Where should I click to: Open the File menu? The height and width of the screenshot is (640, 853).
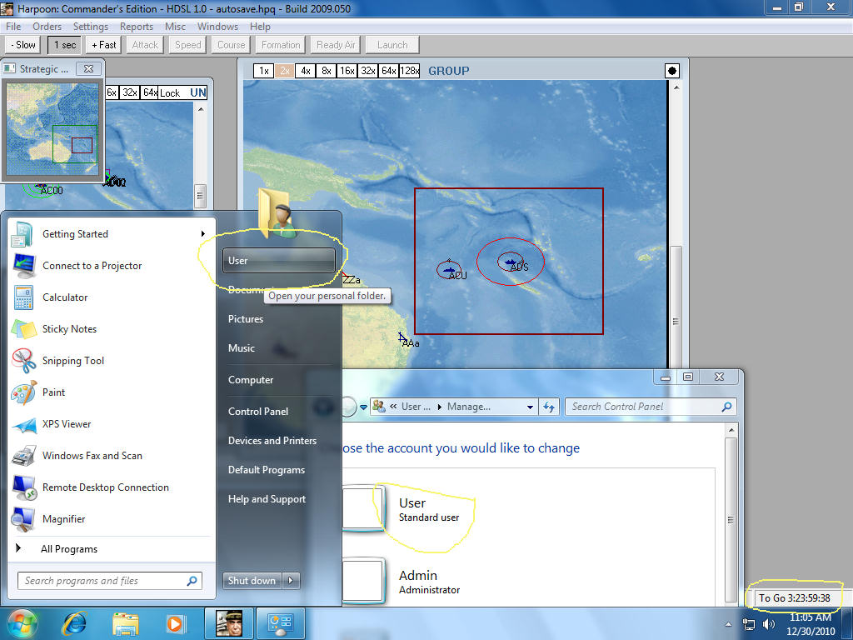[x=13, y=27]
